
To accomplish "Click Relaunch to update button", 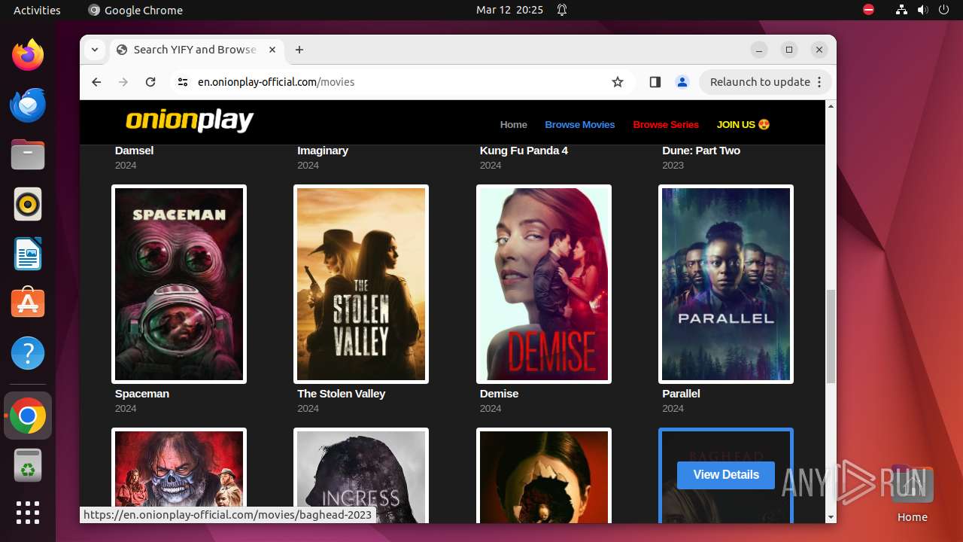I will coord(766,82).
